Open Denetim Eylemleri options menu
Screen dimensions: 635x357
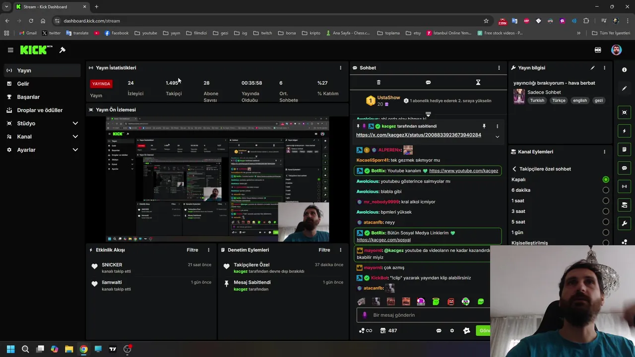[340, 250]
